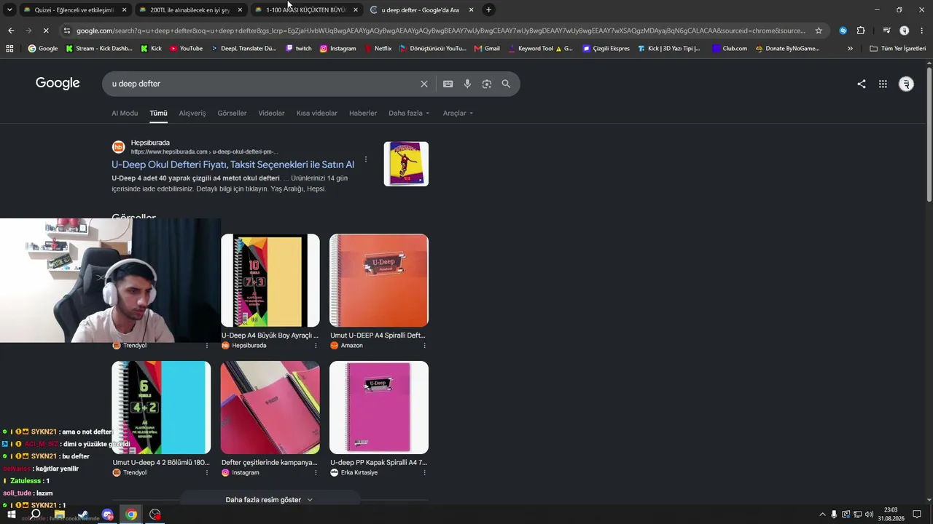Switch to the '200TL ile alınabilecek' tab
This screenshot has height=524, width=933.
click(x=190, y=10)
